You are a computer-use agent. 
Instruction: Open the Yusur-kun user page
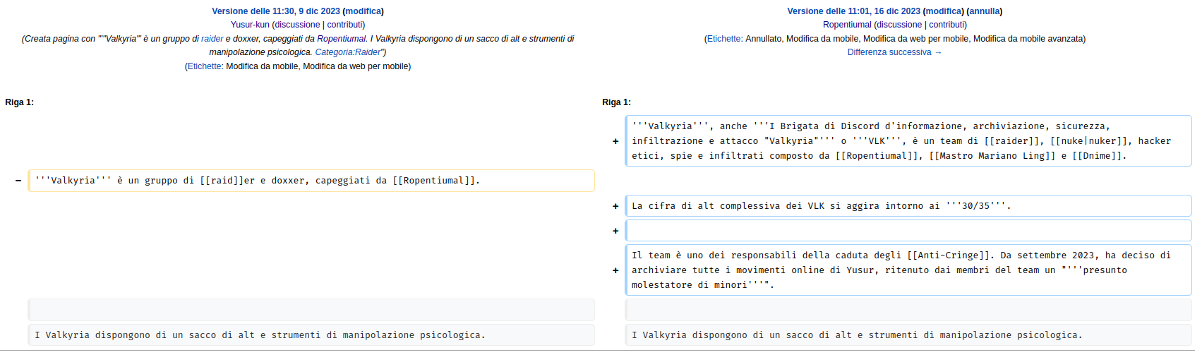click(x=250, y=25)
